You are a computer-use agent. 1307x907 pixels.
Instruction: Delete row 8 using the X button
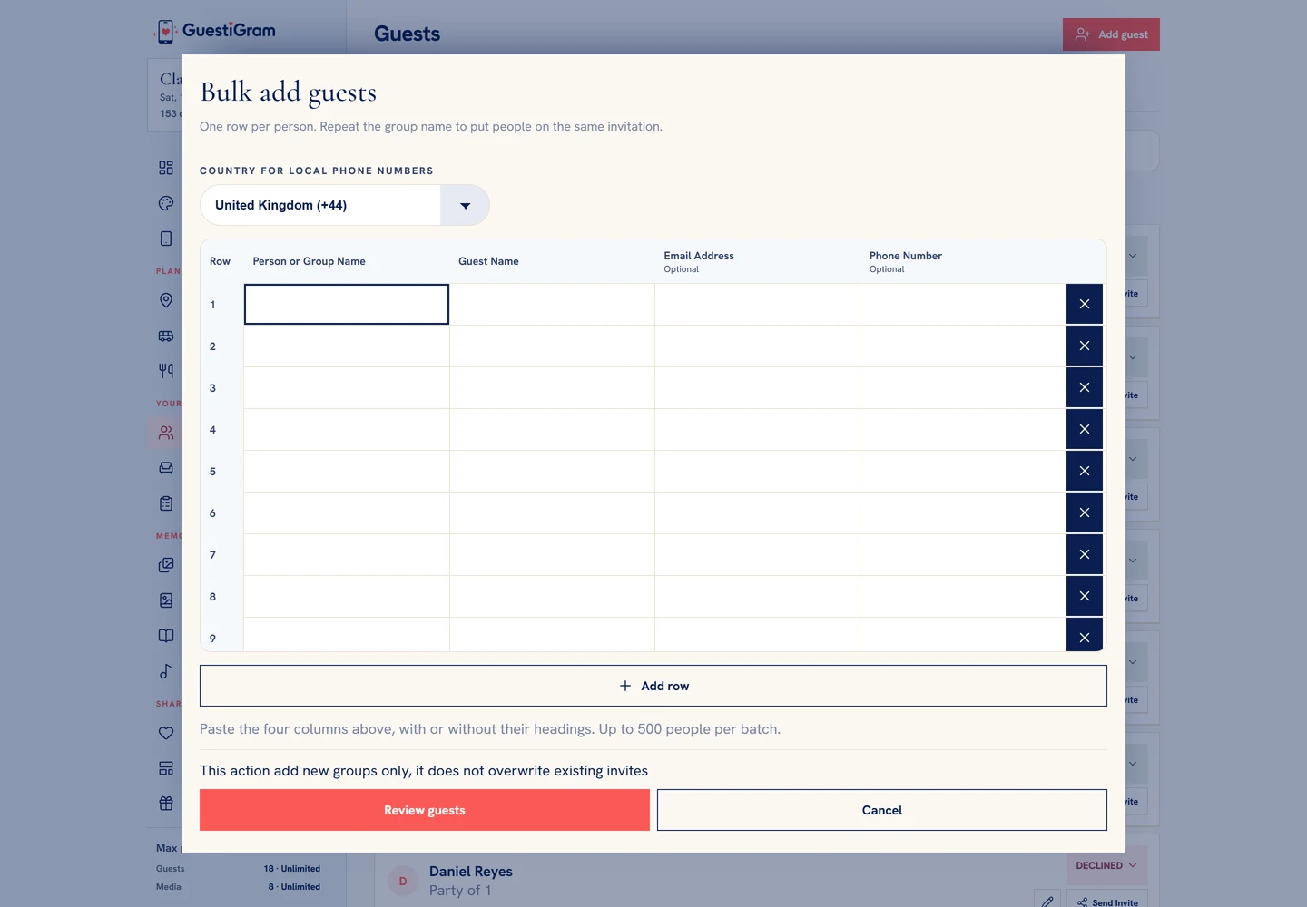[1085, 596]
